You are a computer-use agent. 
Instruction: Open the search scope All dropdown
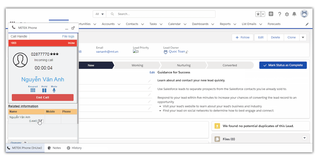pyautogui.click(x=99, y=14)
